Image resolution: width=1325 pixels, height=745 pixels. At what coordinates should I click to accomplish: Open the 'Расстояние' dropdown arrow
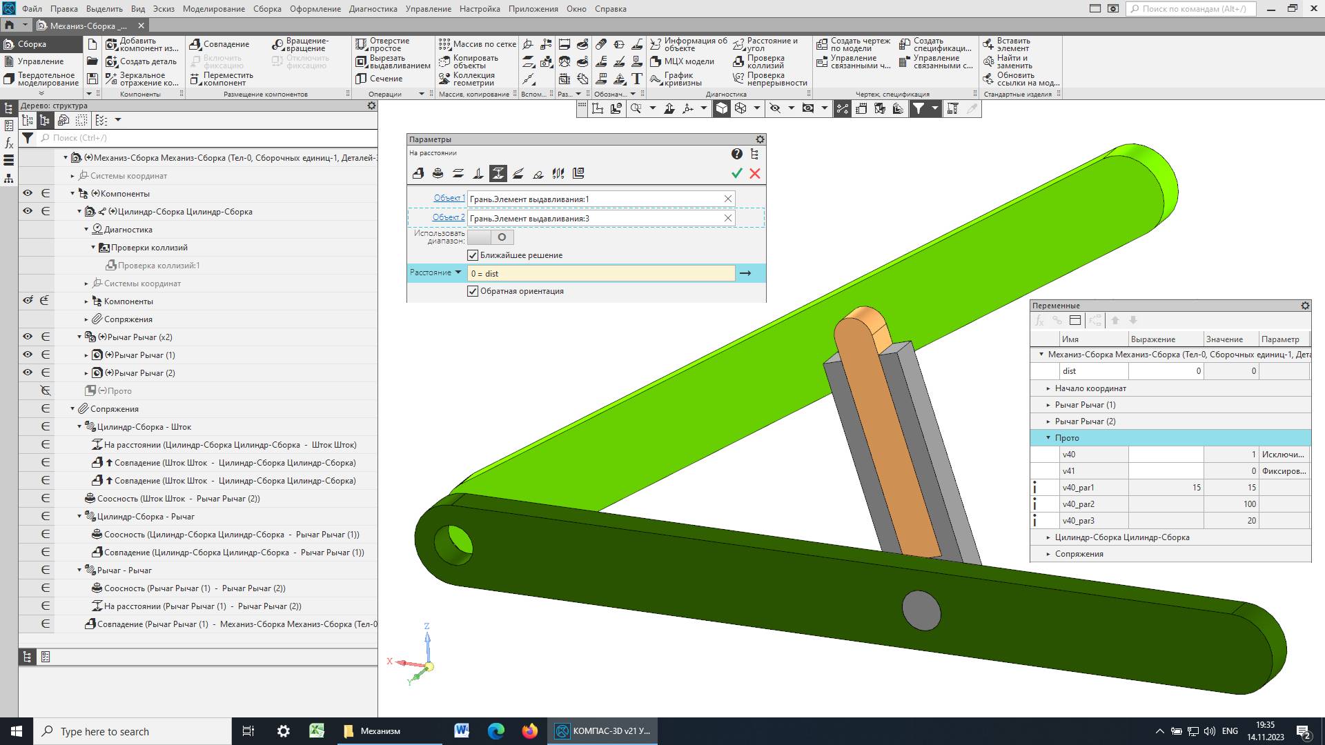tap(458, 272)
